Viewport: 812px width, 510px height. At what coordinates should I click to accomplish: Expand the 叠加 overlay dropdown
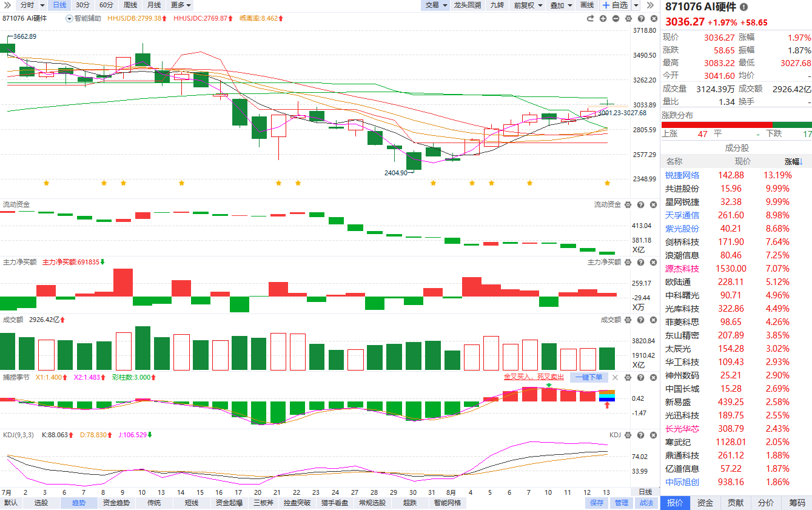(x=561, y=5)
